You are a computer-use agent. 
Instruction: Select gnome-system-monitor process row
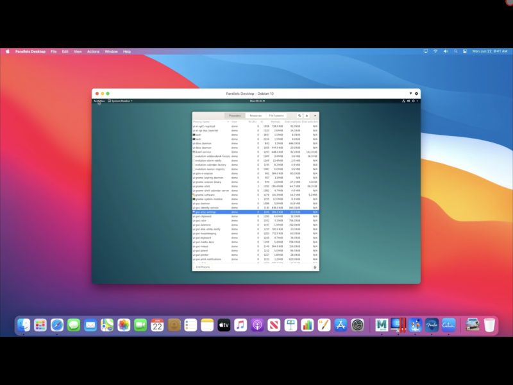click(x=255, y=199)
